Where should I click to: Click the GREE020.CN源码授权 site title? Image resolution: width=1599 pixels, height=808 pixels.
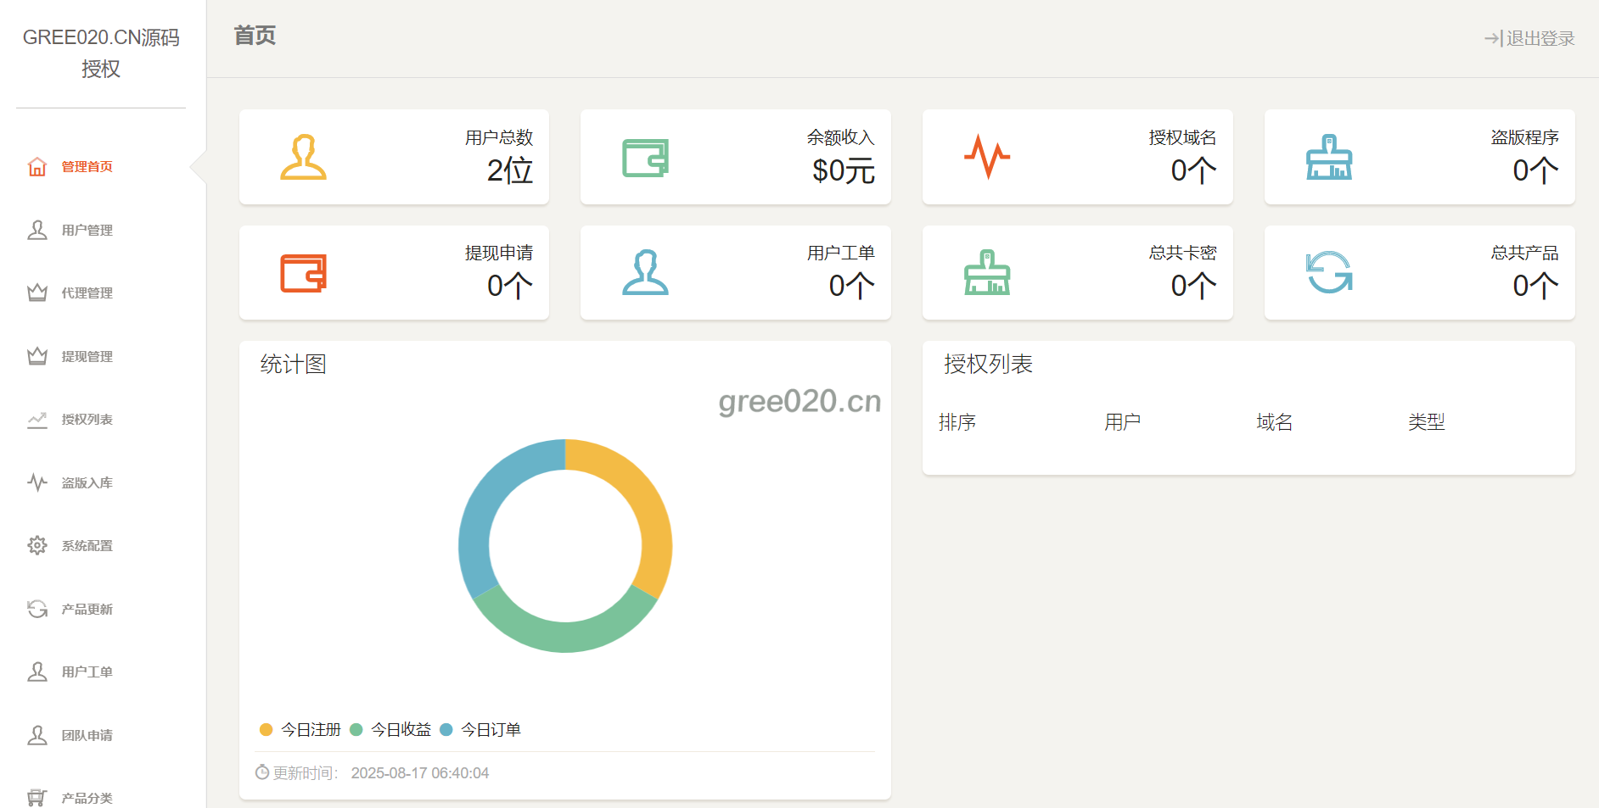101,53
